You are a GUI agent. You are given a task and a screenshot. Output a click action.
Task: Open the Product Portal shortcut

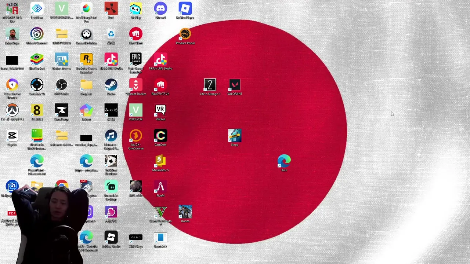tap(185, 34)
